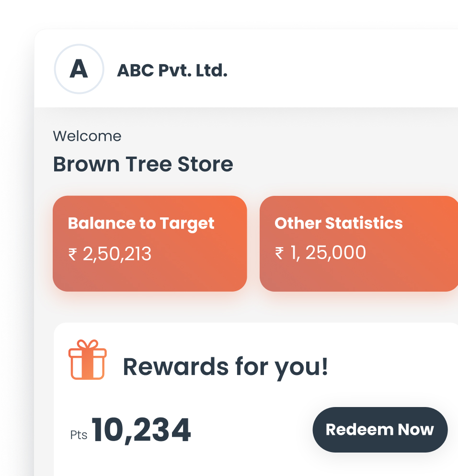Tap the rupee symbol before 2,50,213
Viewport: 458px width, 476px height.
click(x=73, y=254)
